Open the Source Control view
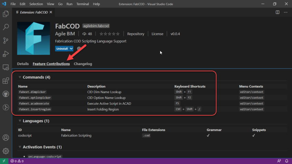This screenshot has width=292, height=164. (6, 40)
